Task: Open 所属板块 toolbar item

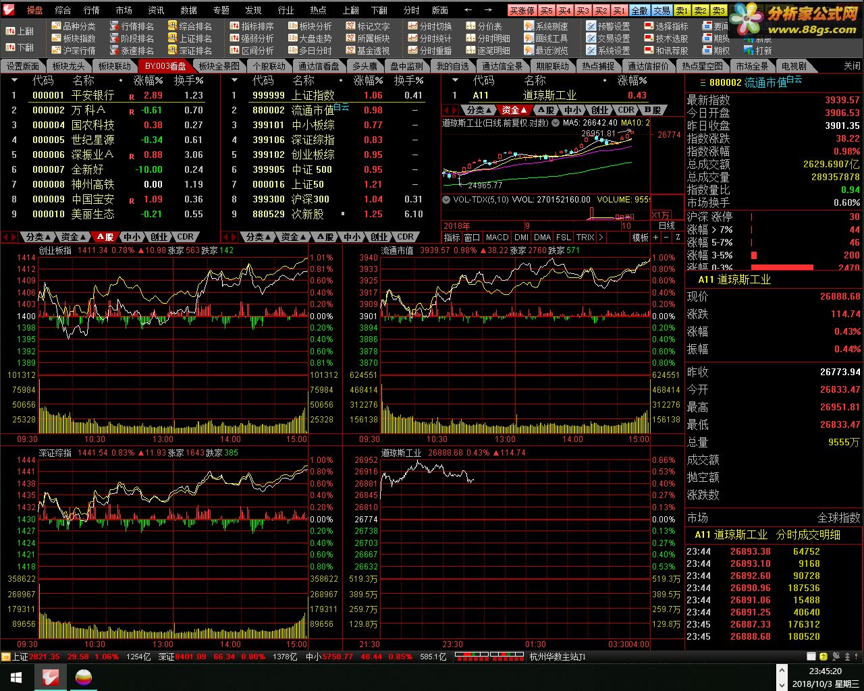Action: [x=368, y=38]
